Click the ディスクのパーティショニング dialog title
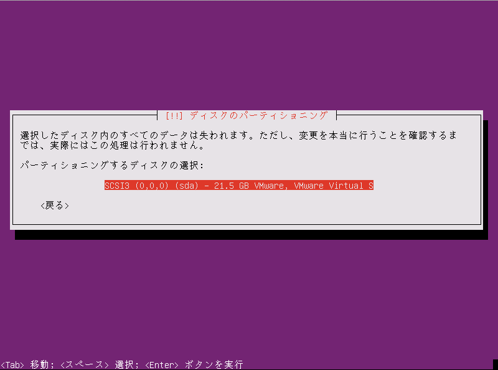Image resolution: width=498 pixels, height=370 pixels. tap(247, 115)
